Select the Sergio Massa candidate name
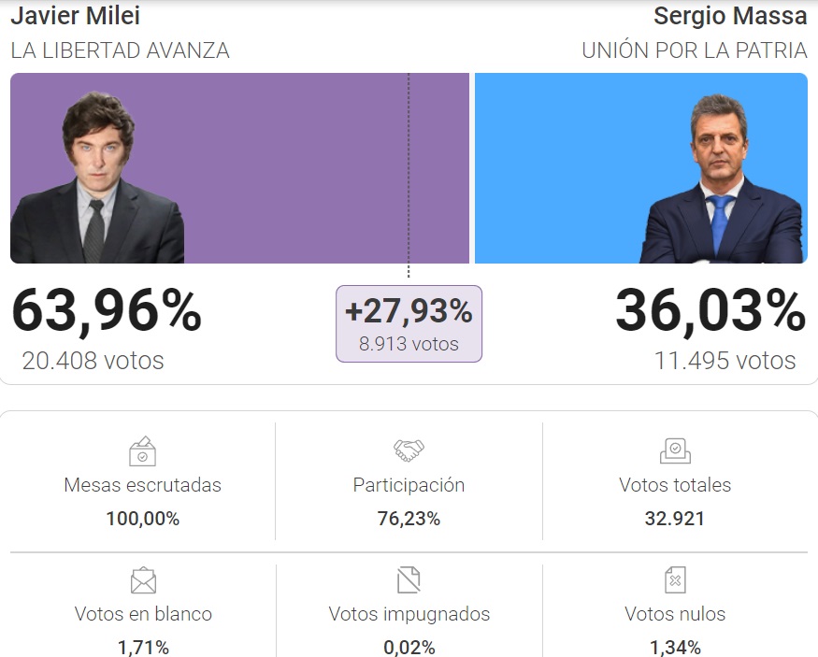Image resolution: width=818 pixels, height=657 pixels. pos(730,16)
